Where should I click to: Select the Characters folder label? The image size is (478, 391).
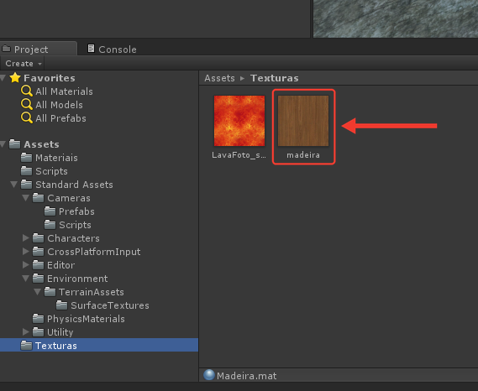point(73,238)
